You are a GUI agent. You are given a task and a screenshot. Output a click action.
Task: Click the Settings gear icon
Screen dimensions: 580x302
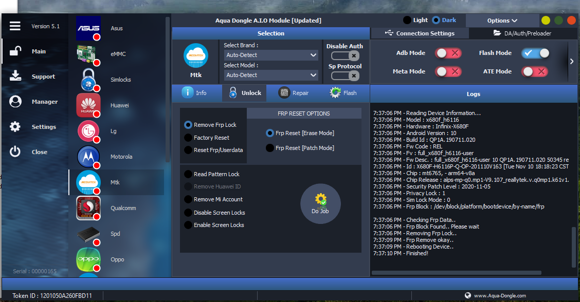pos(15,127)
